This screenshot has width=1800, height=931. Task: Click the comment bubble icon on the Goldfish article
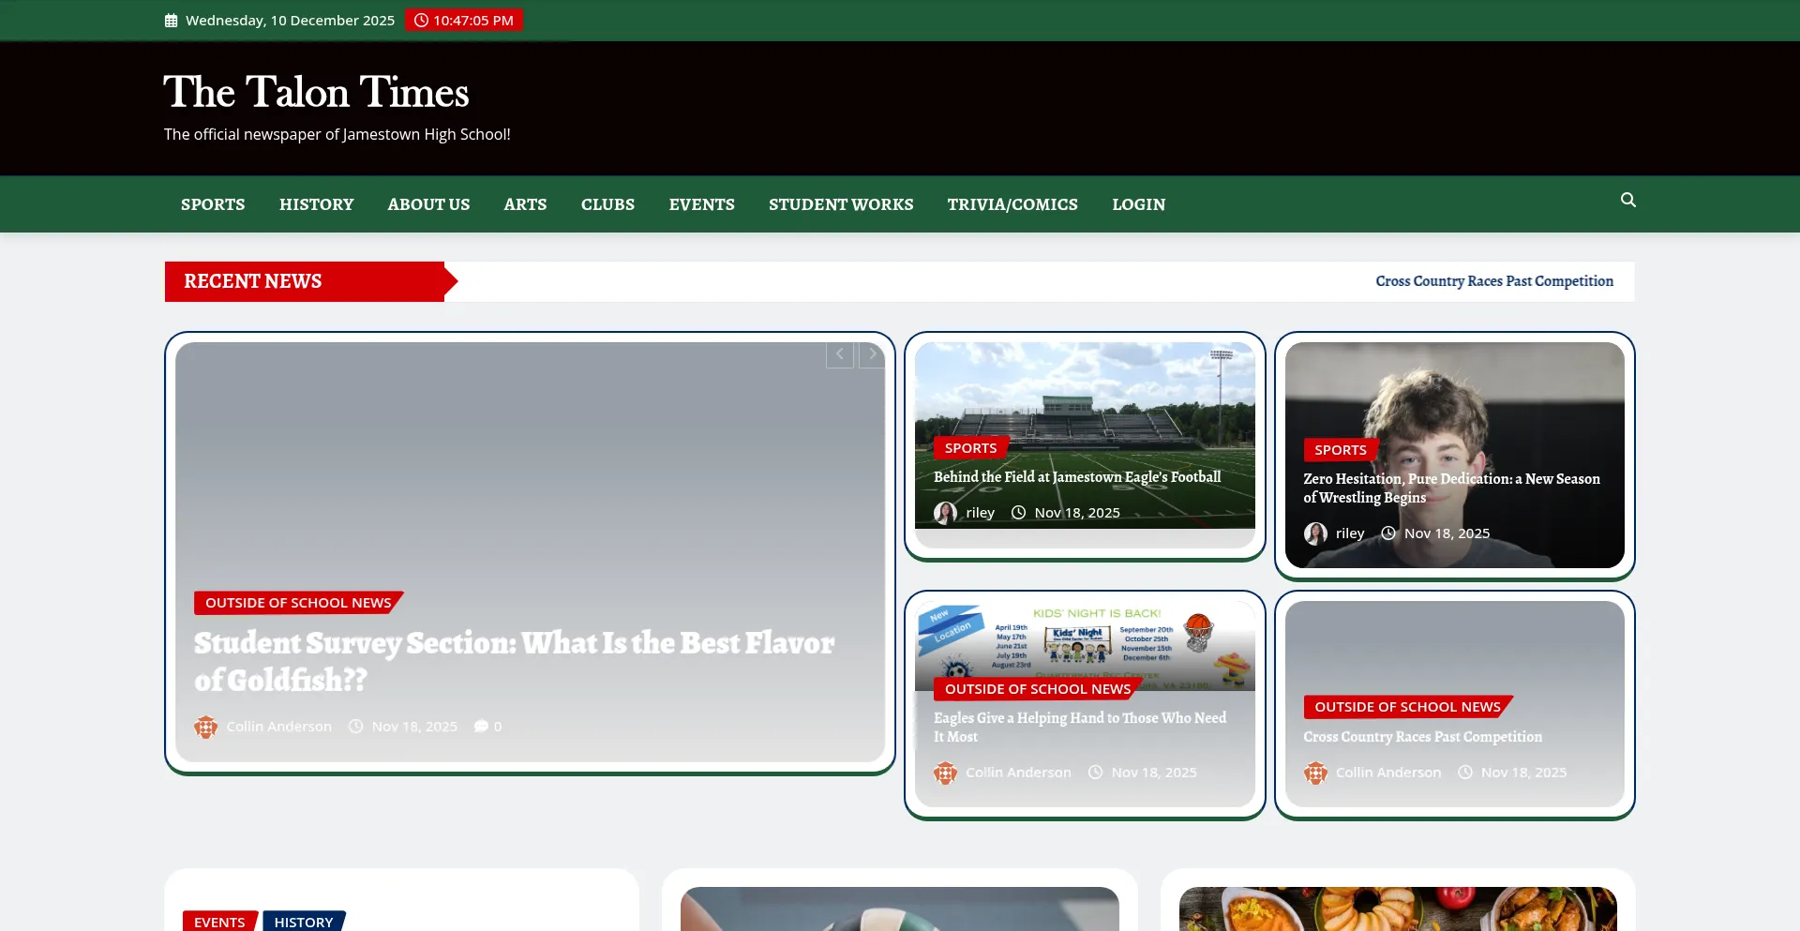pyautogui.click(x=481, y=727)
